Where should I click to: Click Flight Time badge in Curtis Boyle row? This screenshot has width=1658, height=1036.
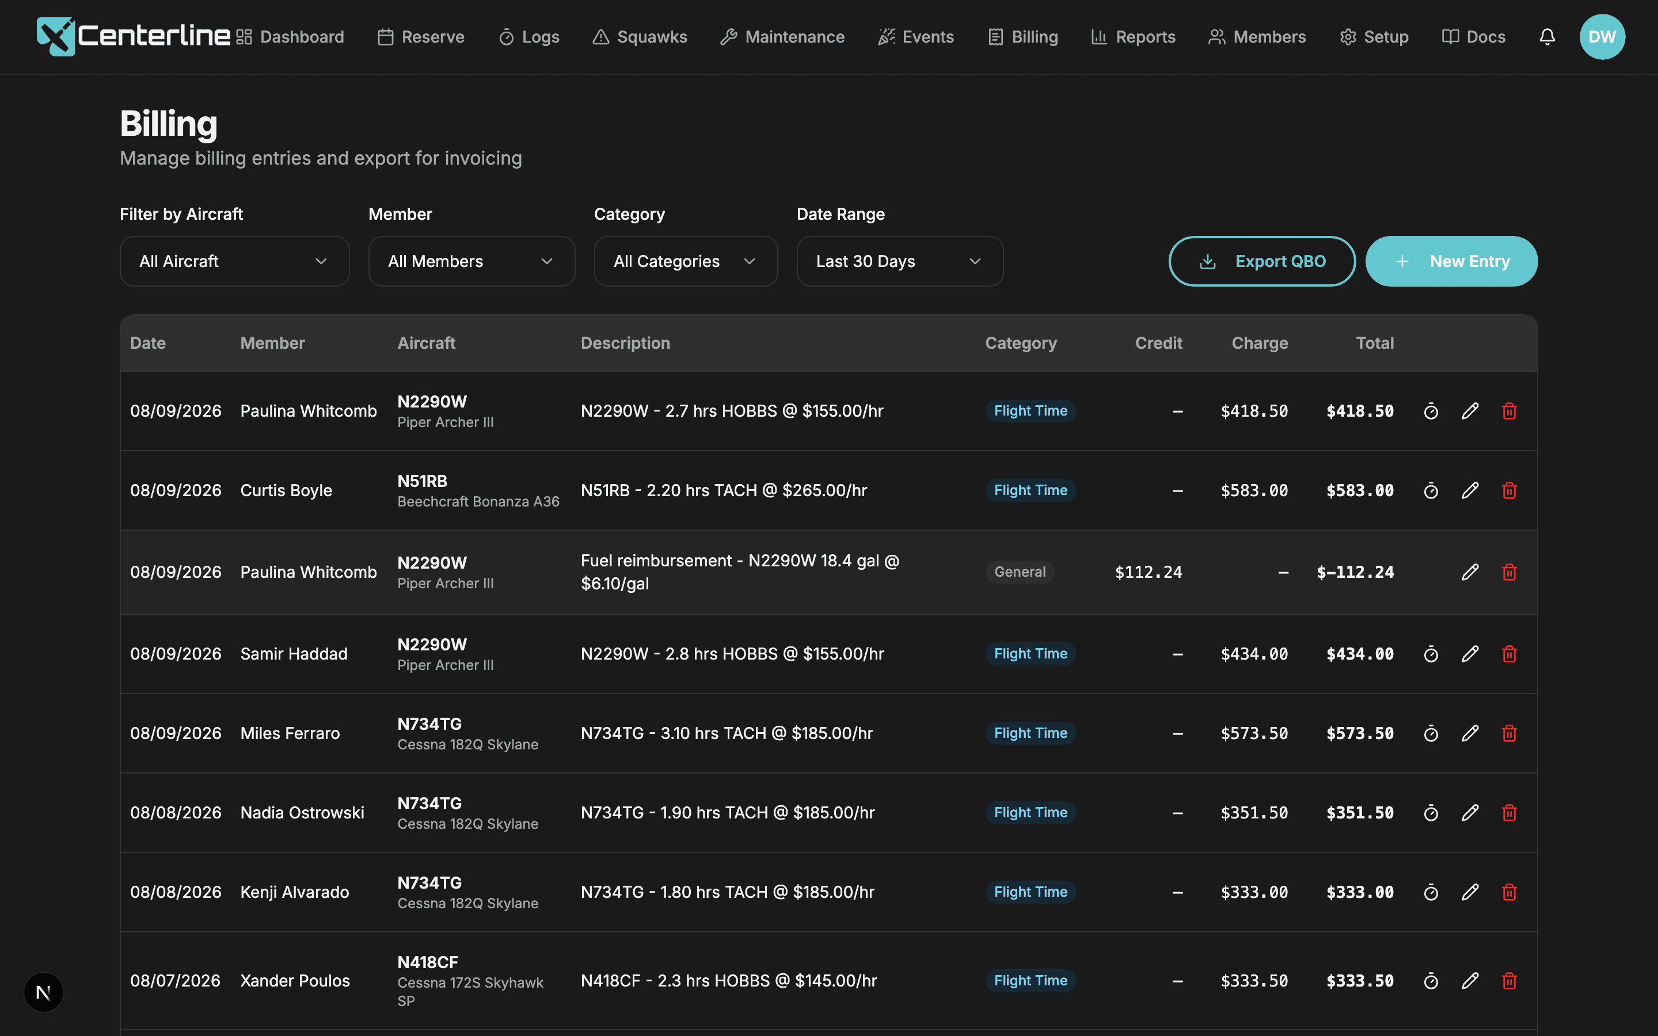click(x=1030, y=490)
